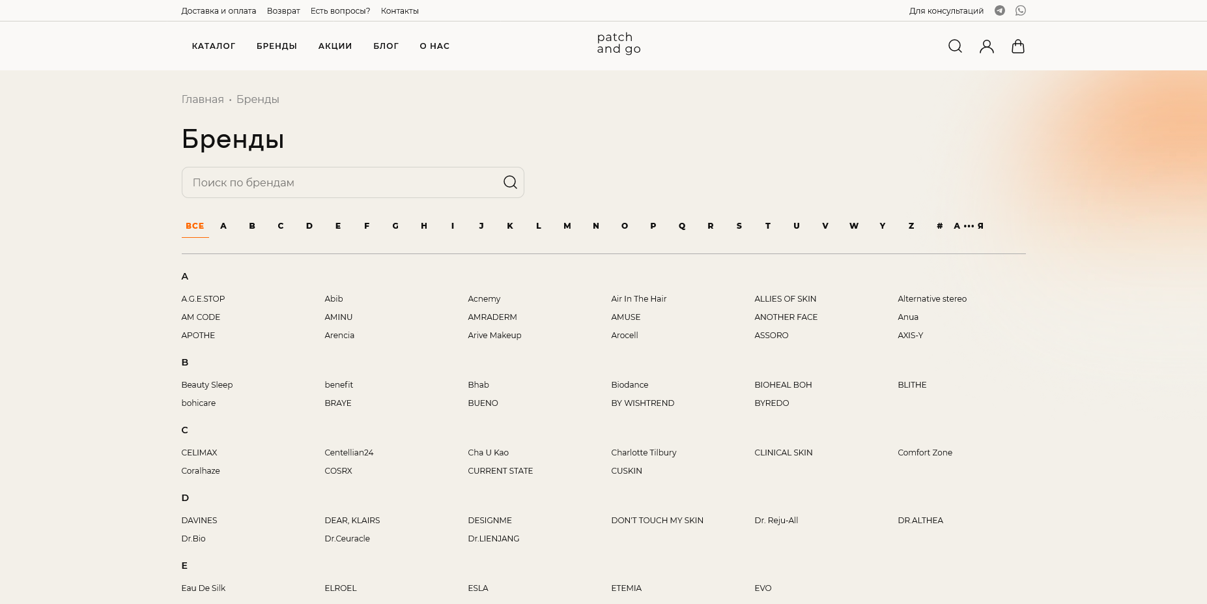
Task: Open the Abib brand page
Action: click(334, 299)
